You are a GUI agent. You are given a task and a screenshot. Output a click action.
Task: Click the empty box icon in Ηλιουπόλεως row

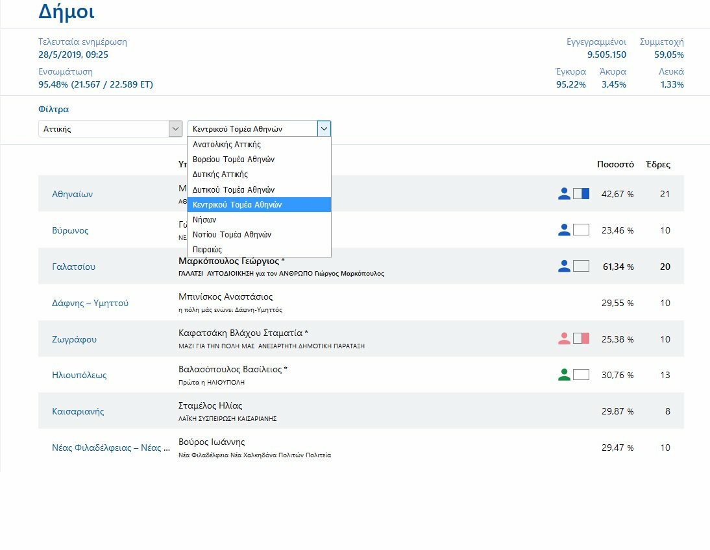tap(581, 375)
